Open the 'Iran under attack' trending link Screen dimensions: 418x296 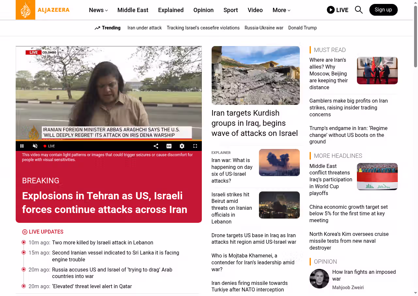click(144, 28)
